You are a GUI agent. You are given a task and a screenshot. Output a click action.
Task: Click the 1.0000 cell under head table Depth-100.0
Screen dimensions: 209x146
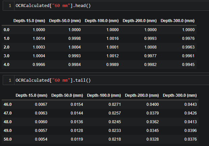coord(112,30)
